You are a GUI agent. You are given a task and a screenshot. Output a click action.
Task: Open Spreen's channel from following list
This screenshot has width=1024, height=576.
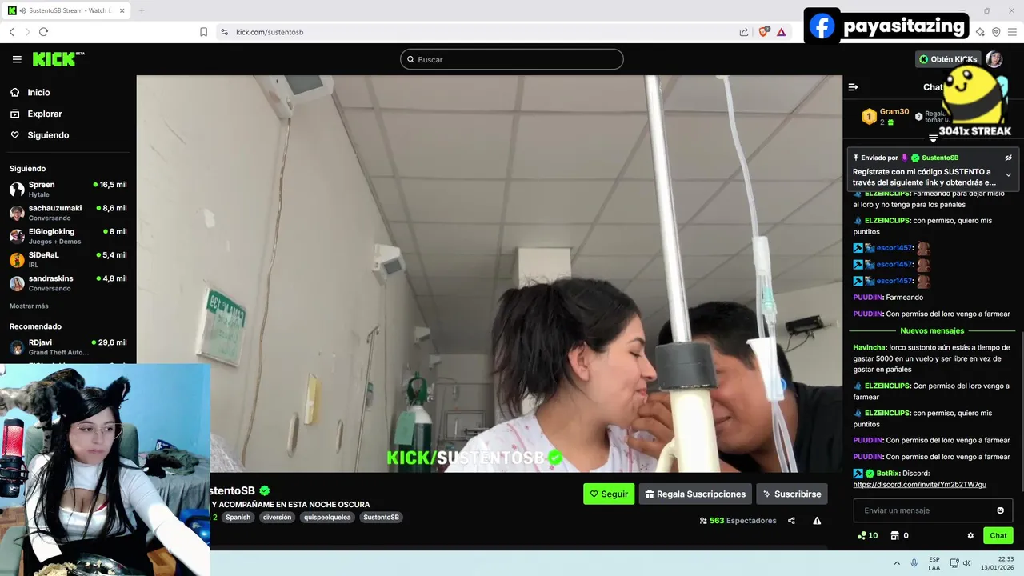(x=68, y=189)
